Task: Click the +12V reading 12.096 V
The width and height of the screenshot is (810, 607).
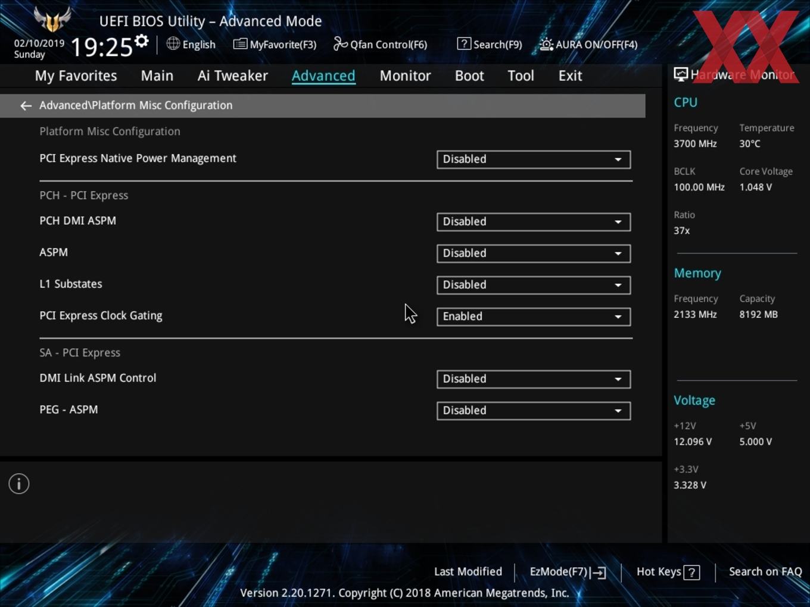Action: click(x=693, y=442)
